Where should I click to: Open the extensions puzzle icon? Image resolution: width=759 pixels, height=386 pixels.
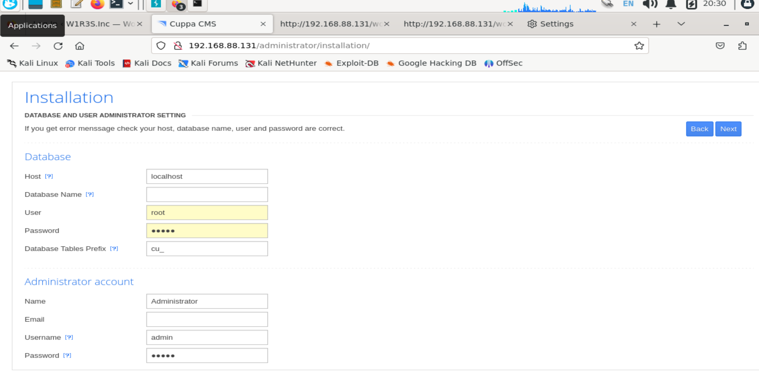click(742, 46)
